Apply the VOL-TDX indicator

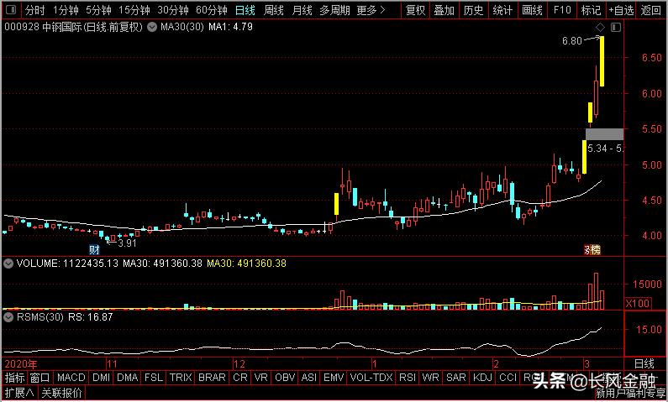tap(371, 378)
